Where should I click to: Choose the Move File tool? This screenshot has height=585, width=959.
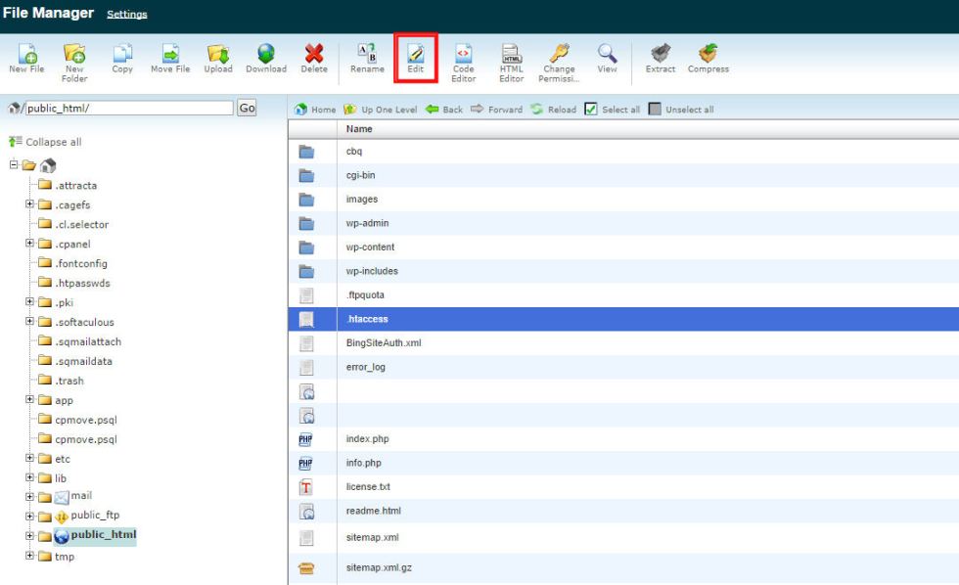[x=170, y=59]
